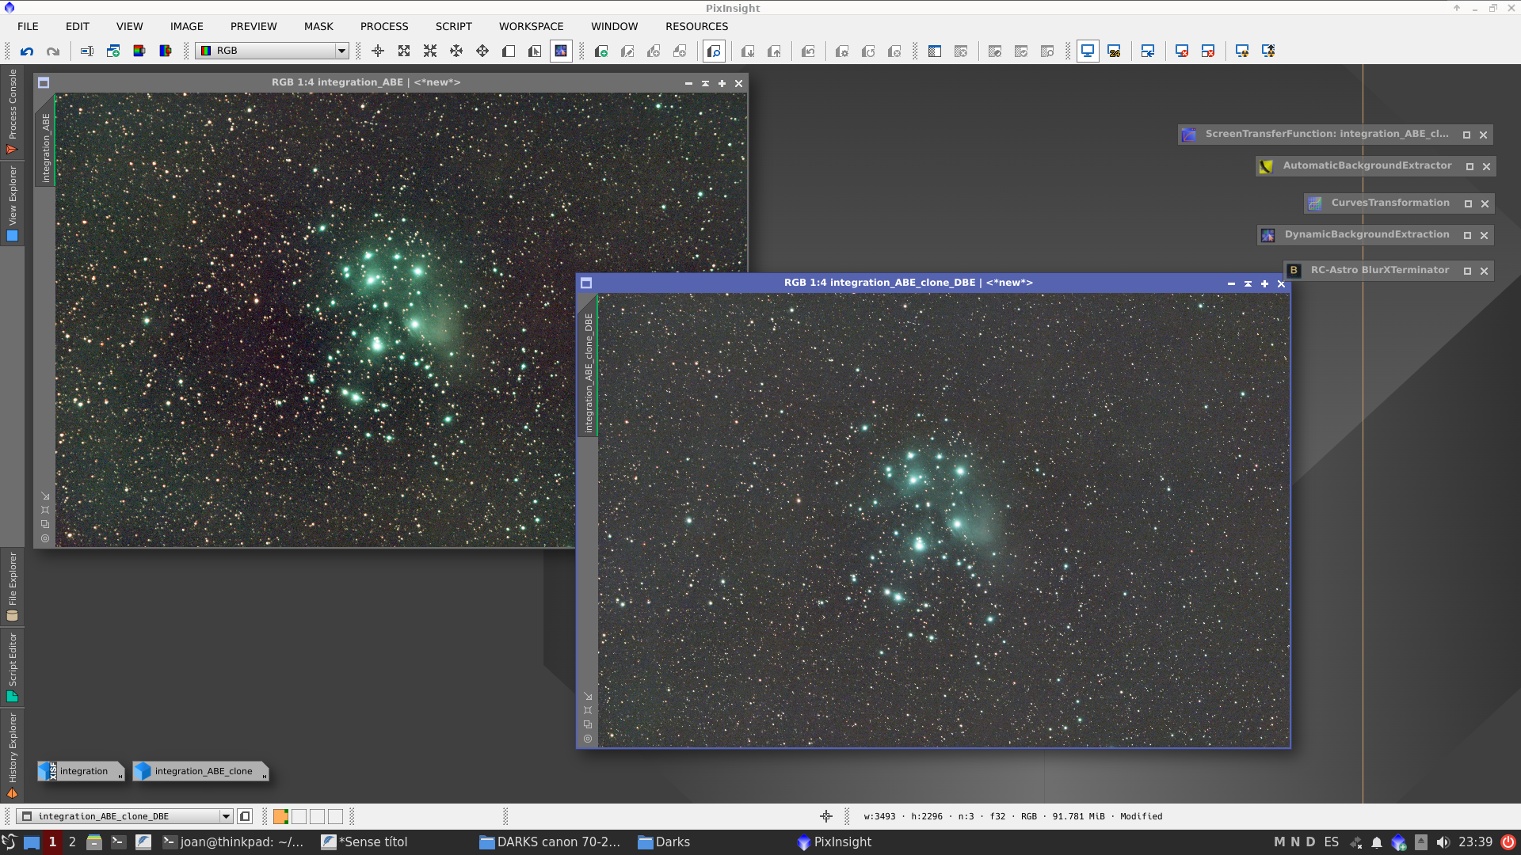Open the SCRIPT menu
The height and width of the screenshot is (855, 1521).
pos(453,26)
